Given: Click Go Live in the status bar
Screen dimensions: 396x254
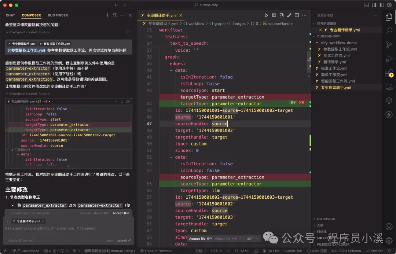Looking at the screenshot, I should click(x=272, y=251).
